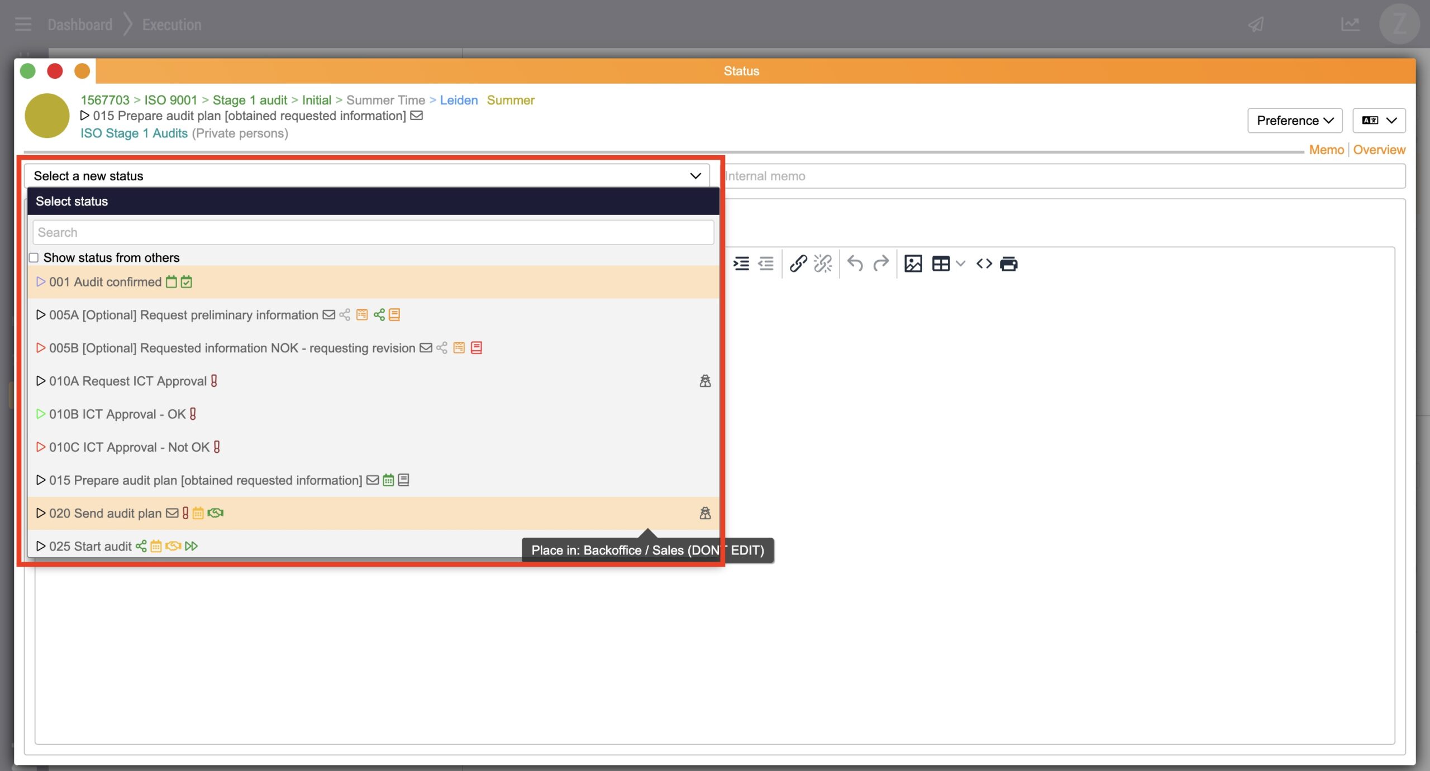This screenshot has height=771, width=1430.
Task: Click the undo arrow icon
Action: 855,264
